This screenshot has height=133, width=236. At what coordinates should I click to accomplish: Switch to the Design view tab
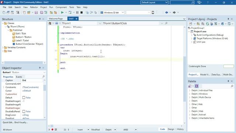click(171, 129)
